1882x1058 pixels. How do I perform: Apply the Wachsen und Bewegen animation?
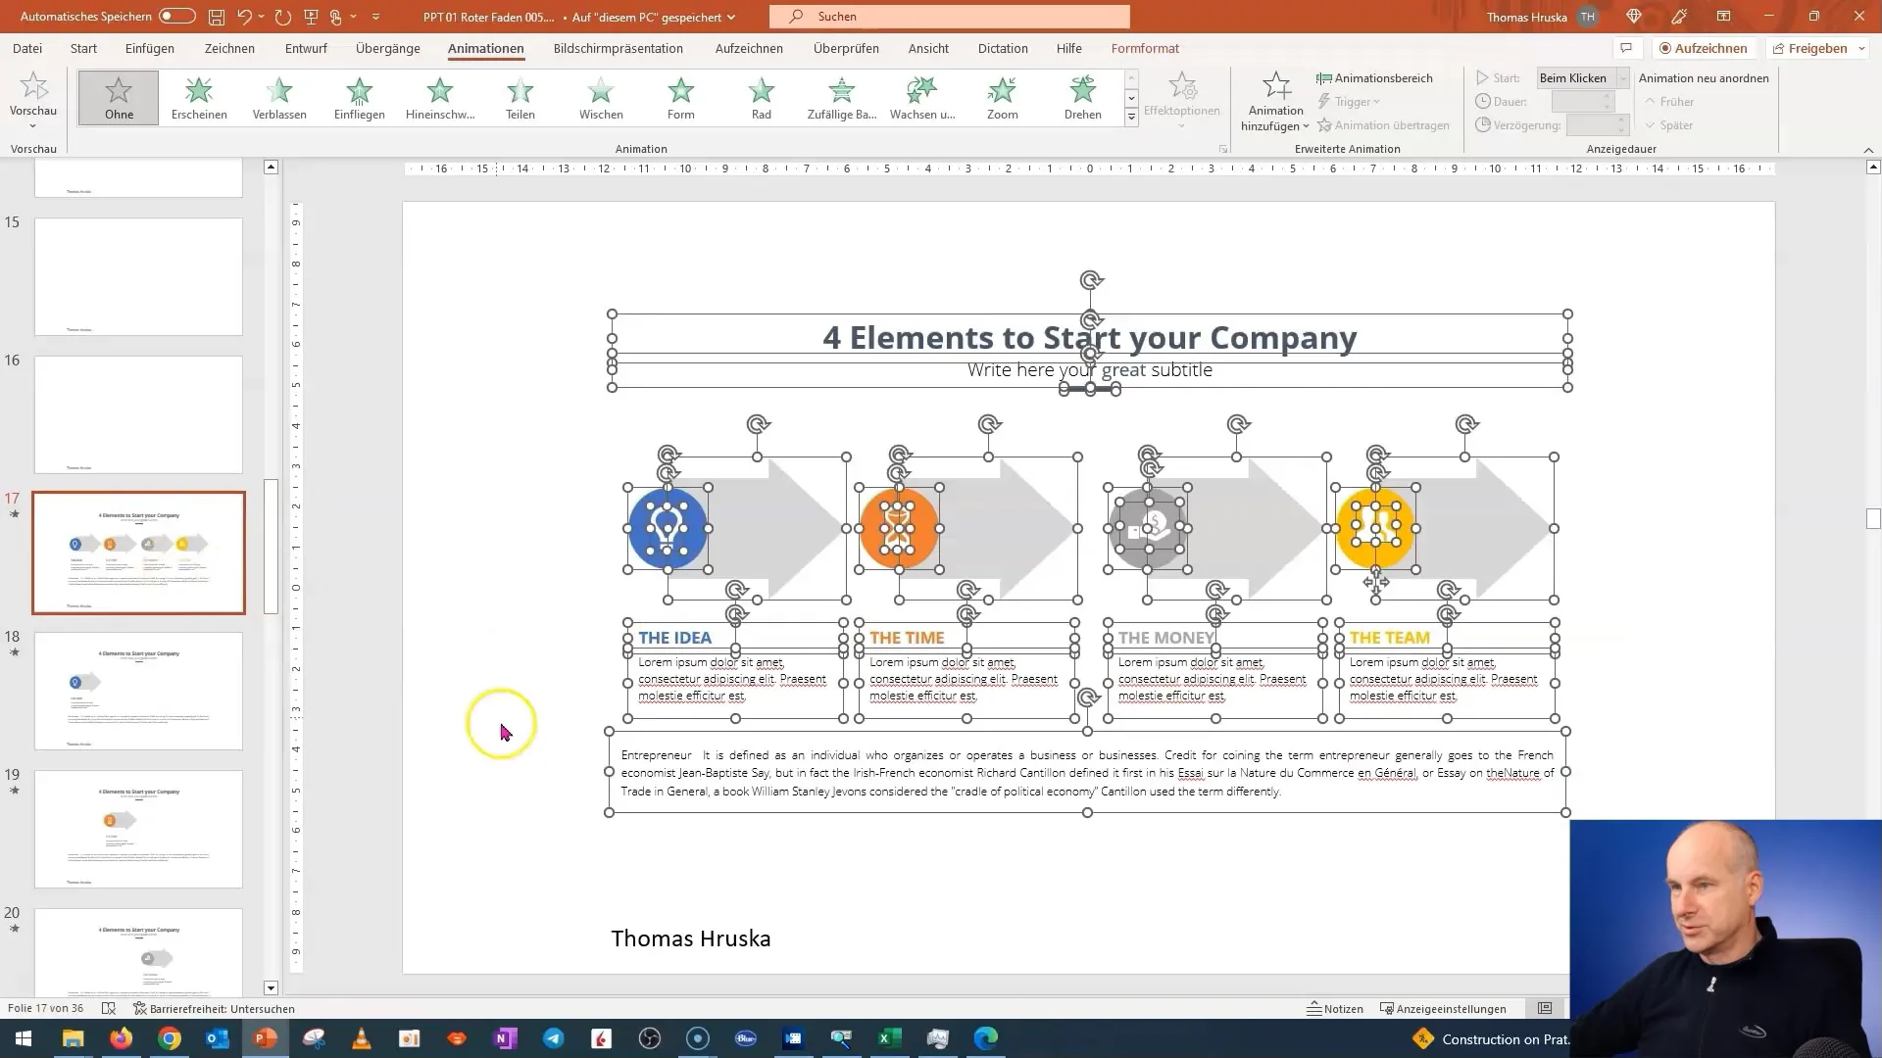pos(922,98)
